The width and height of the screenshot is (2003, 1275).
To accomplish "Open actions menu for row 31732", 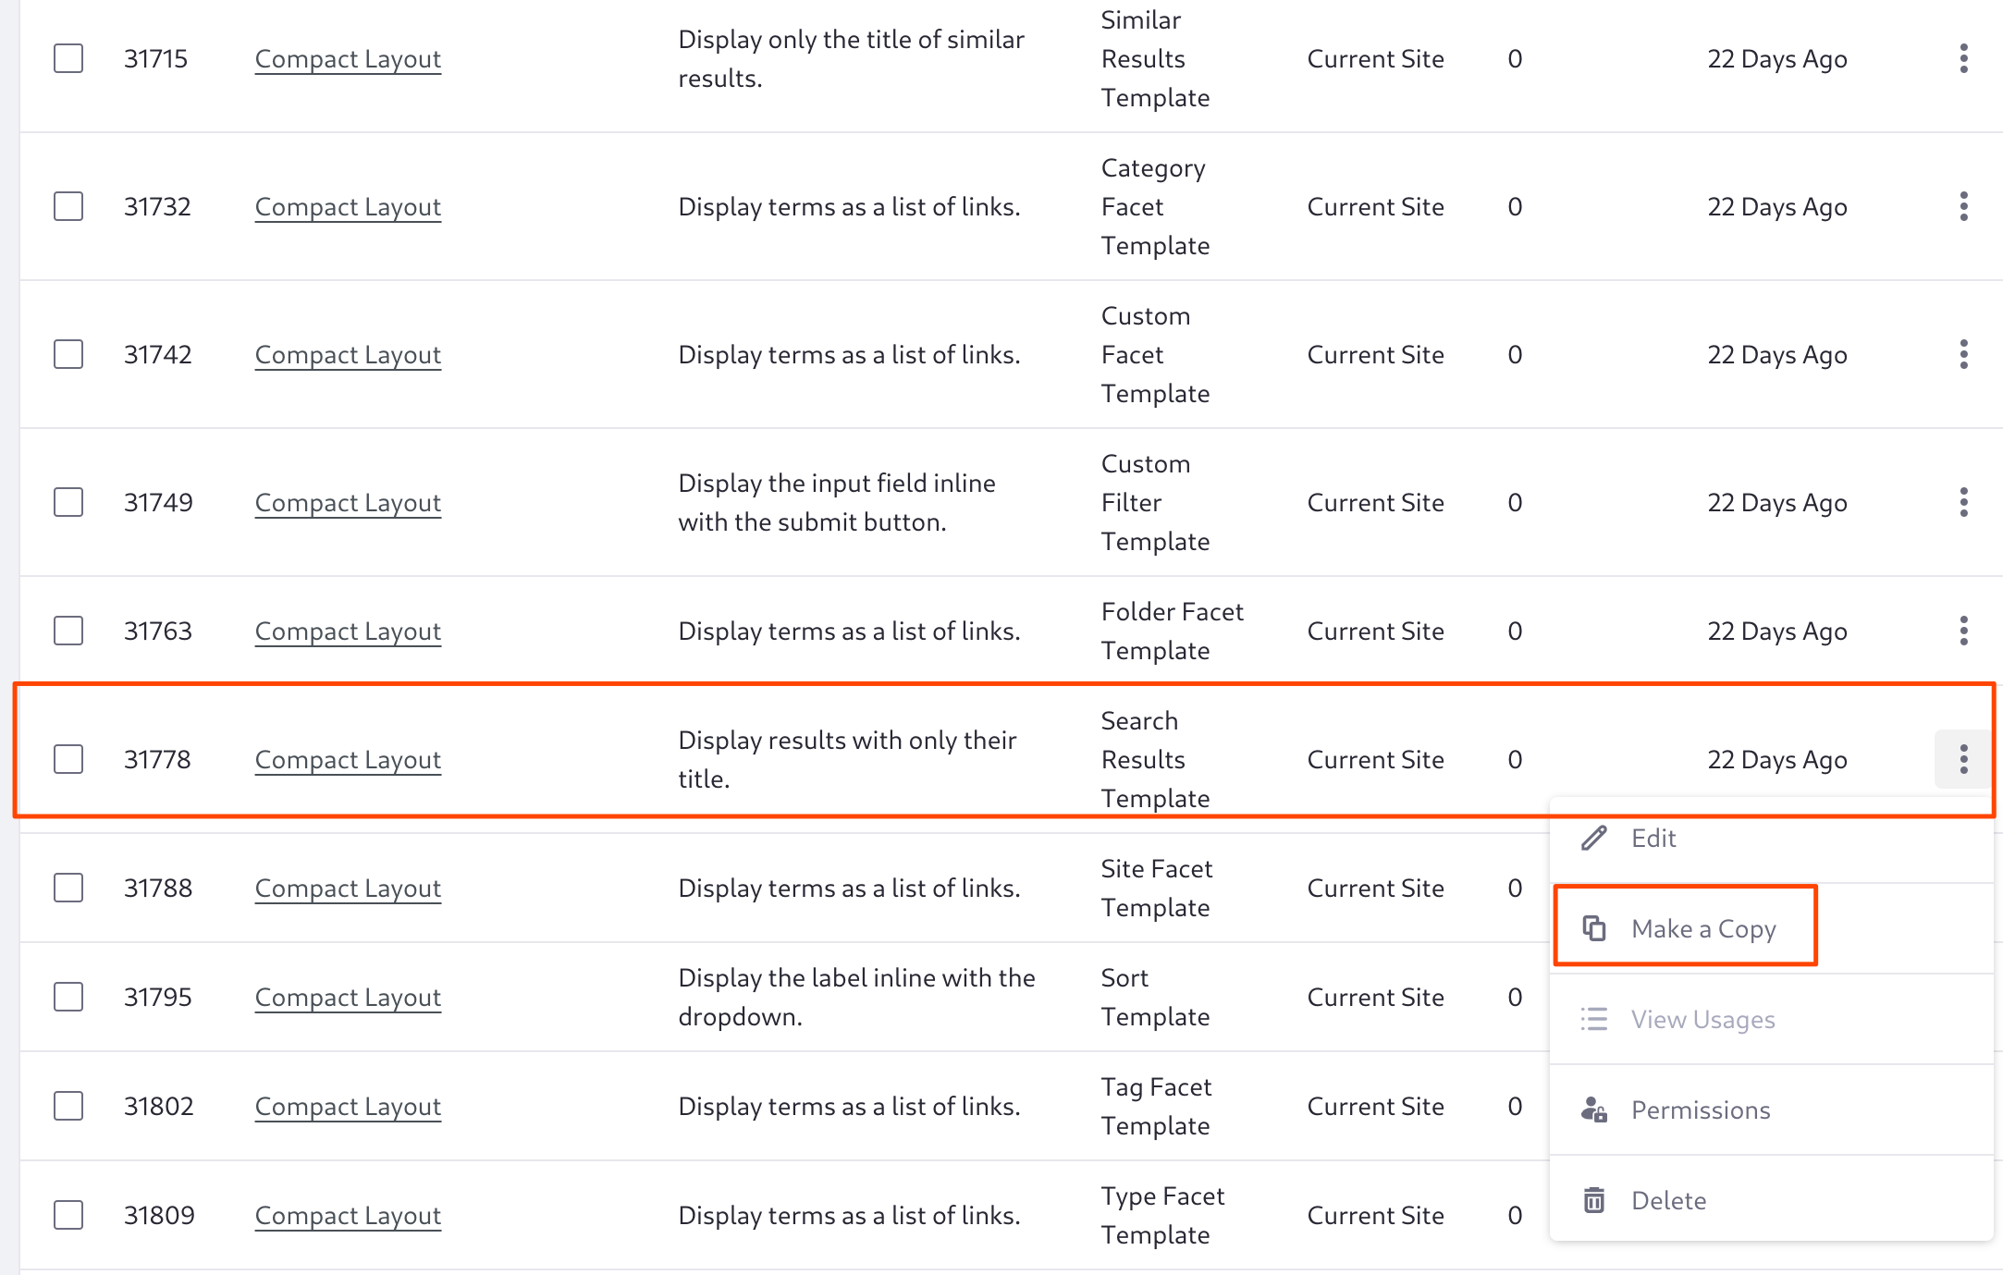I will 1963,206.
